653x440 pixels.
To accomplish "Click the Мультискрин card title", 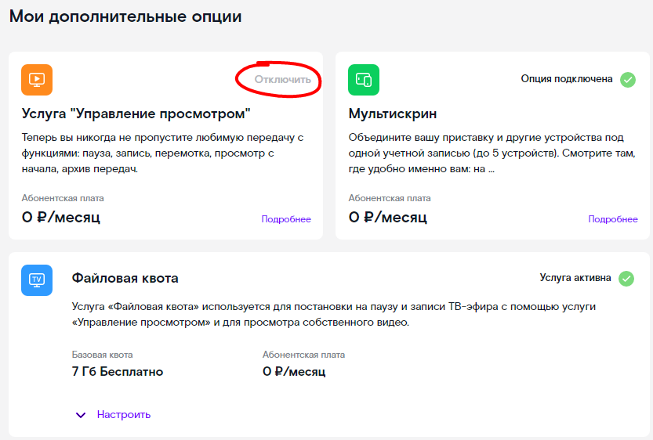I will click(x=393, y=114).
